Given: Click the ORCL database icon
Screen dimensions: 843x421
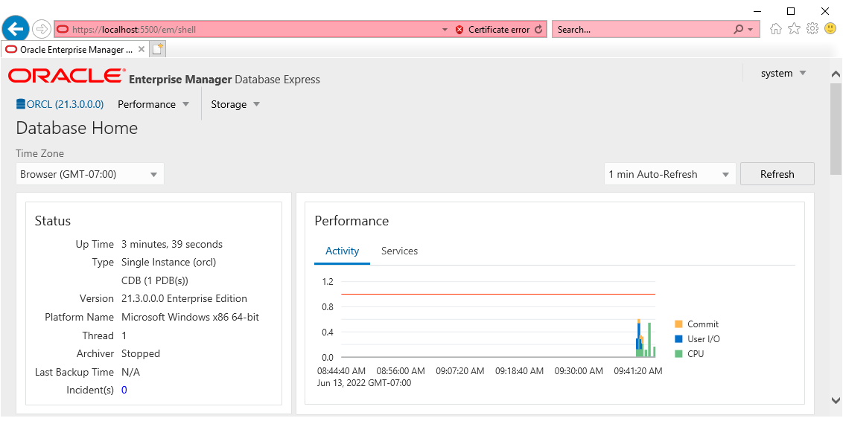Looking at the screenshot, I should [x=21, y=104].
